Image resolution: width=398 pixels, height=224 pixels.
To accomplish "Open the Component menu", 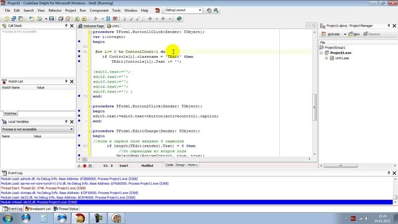I will 99,11.
